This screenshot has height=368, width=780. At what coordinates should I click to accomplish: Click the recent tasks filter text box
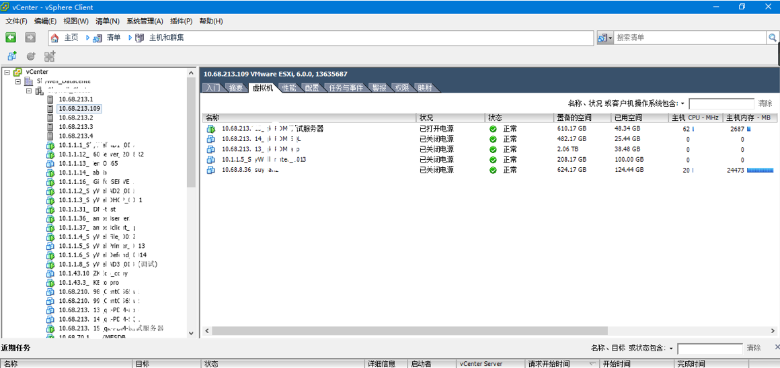pyautogui.click(x=710, y=348)
